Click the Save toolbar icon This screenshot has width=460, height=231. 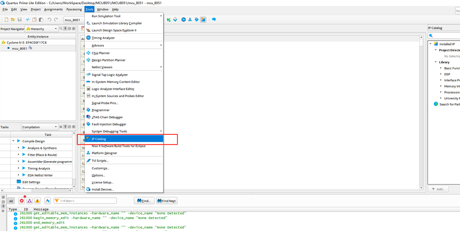[x=19, y=20]
